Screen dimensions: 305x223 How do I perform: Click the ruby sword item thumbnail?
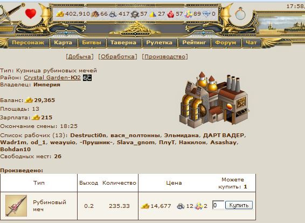click(x=16, y=206)
